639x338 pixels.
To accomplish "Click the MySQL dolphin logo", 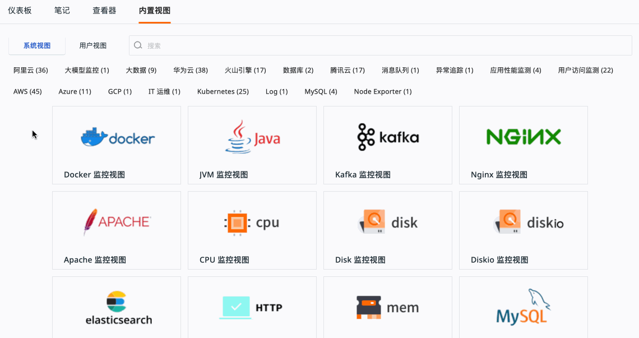I will pyautogui.click(x=523, y=307).
